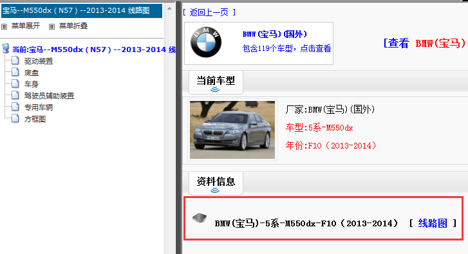468x254 pixels.
Task: Click the 厂家:BMW(宝马)(国外) text
Action: point(330,109)
